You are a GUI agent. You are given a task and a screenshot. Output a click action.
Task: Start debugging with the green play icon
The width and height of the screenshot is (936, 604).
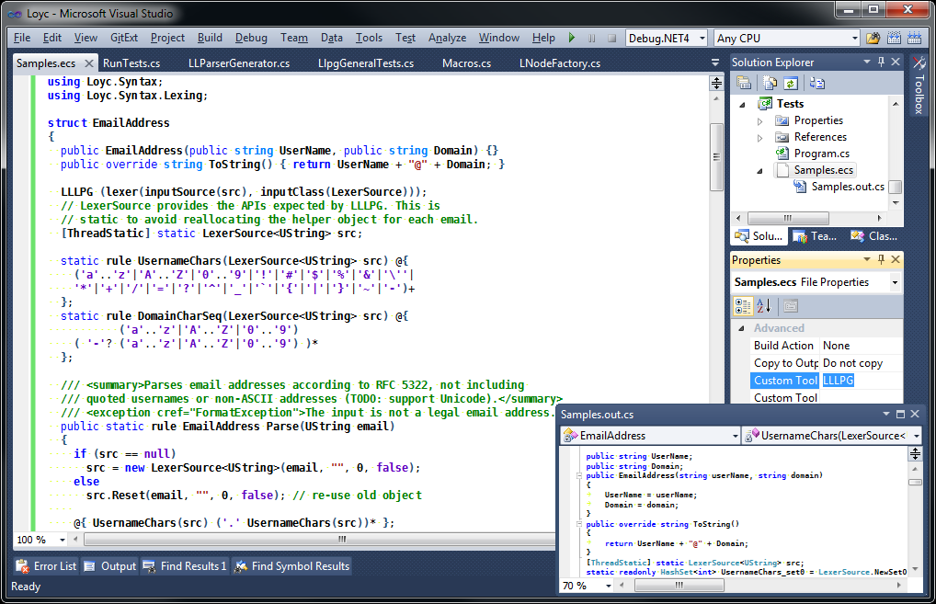click(572, 38)
